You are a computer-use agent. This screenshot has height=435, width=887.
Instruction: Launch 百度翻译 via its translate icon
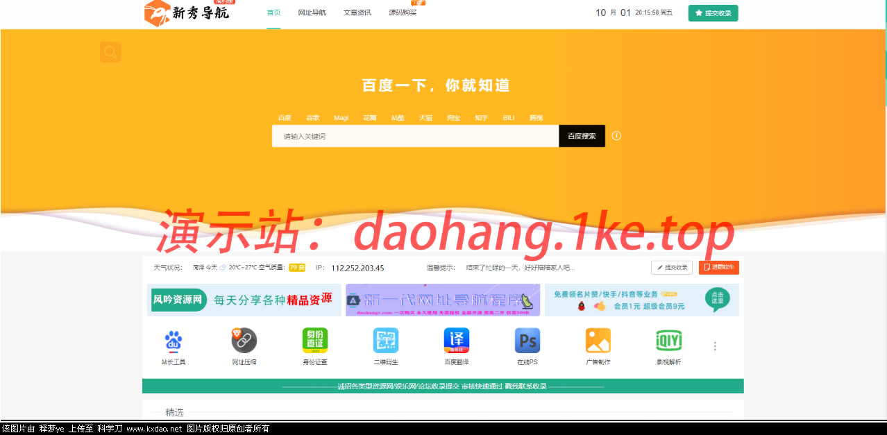(x=456, y=341)
